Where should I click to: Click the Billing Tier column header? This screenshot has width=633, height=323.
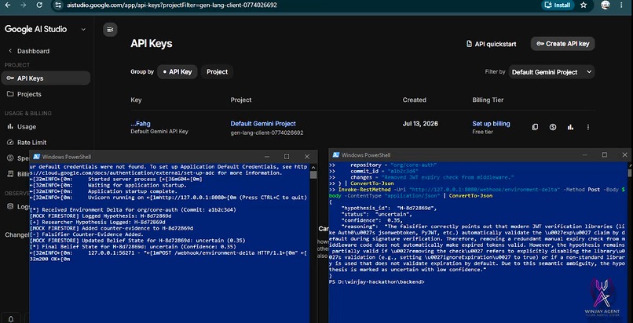click(488, 100)
